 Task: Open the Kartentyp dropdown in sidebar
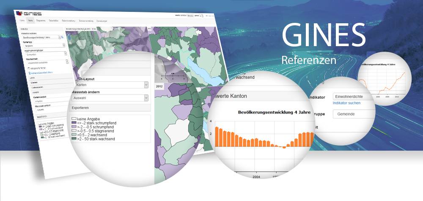tap(44, 46)
